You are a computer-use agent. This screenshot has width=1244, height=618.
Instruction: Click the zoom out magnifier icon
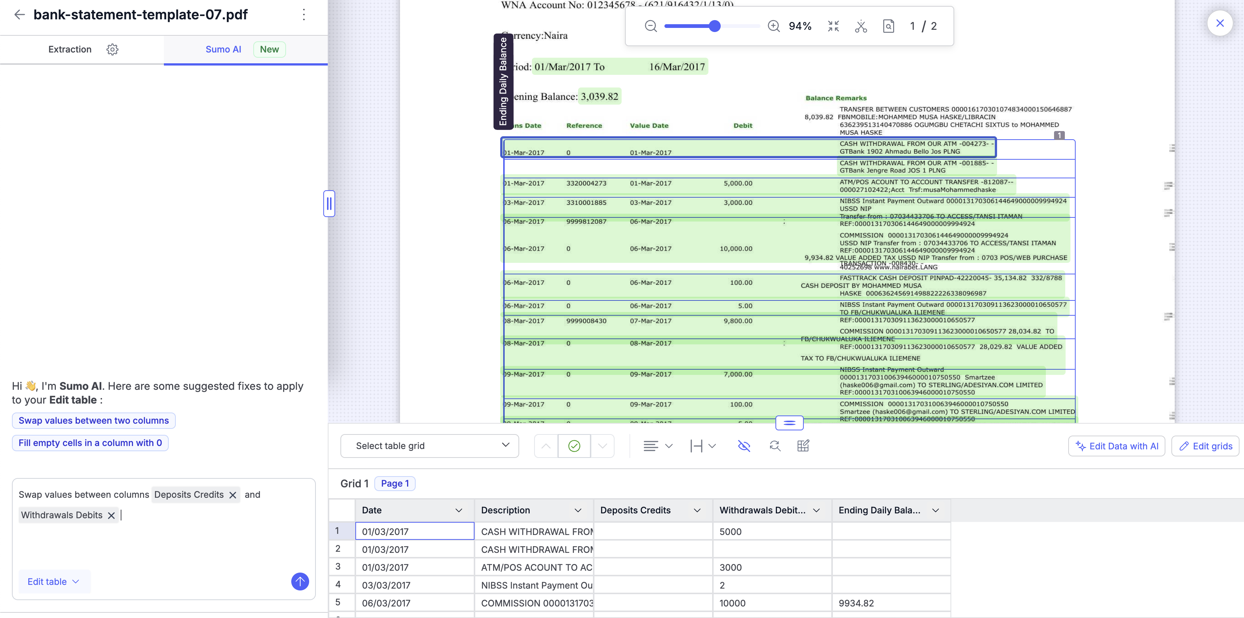click(x=650, y=26)
